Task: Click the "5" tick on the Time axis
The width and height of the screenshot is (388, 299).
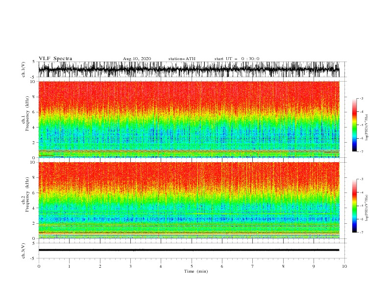Action: 192,266
